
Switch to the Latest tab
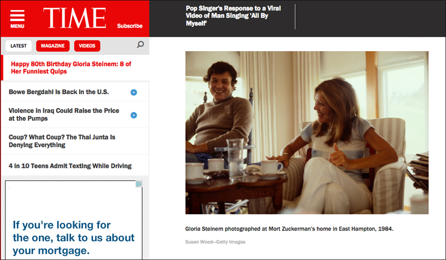click(x=19, y=46)
